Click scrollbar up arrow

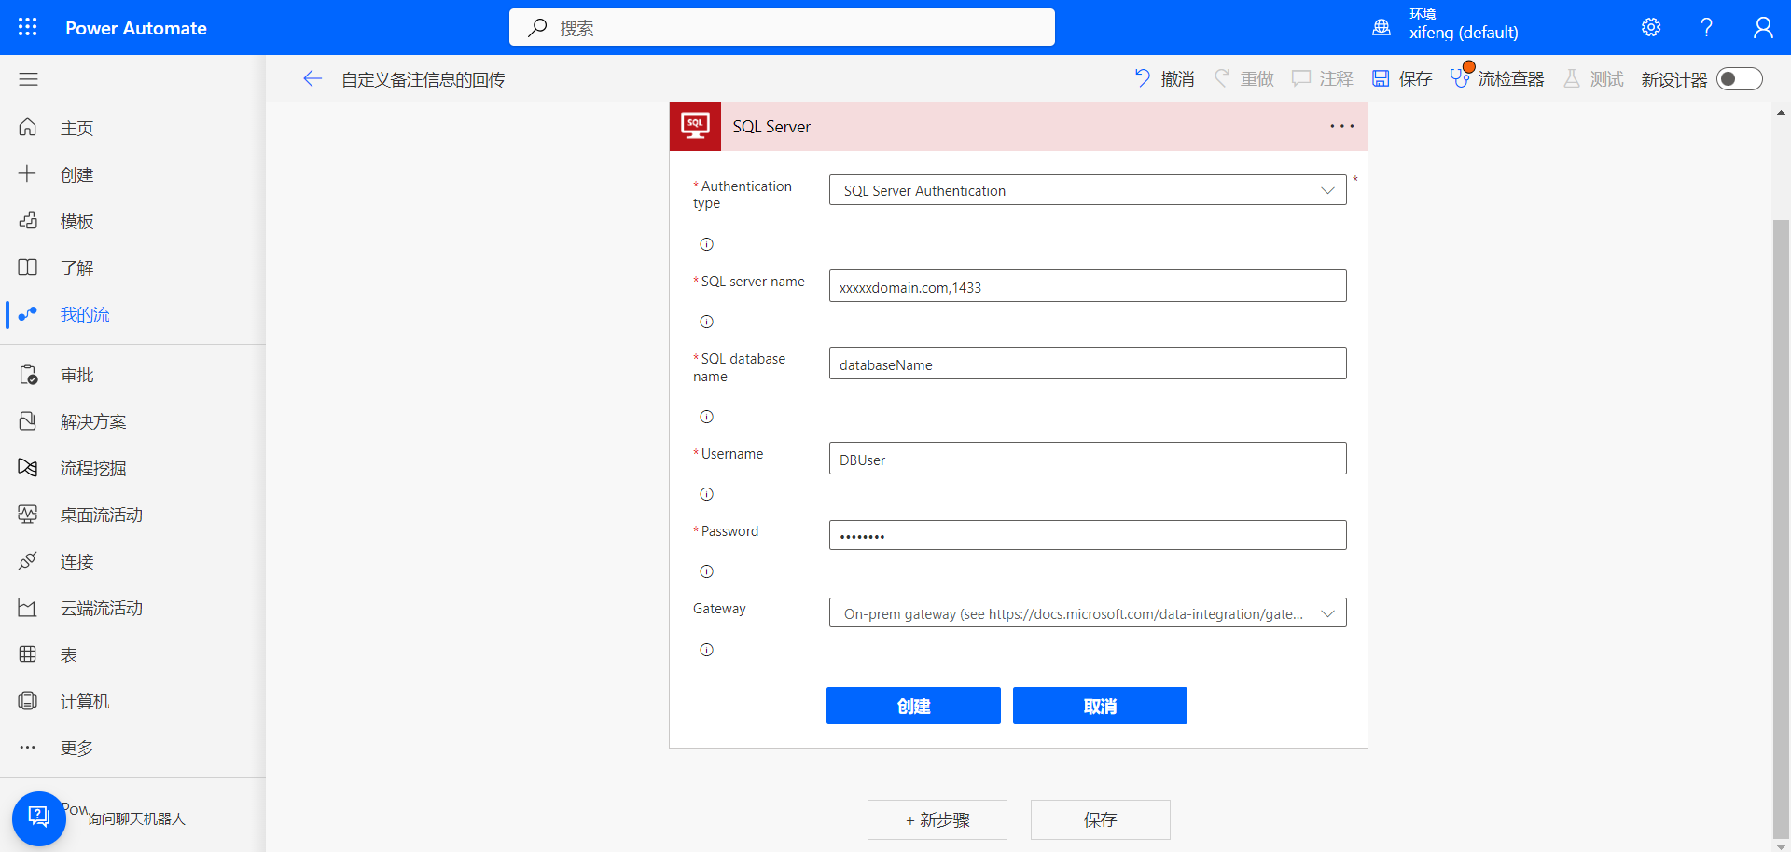coord(1781,113)
